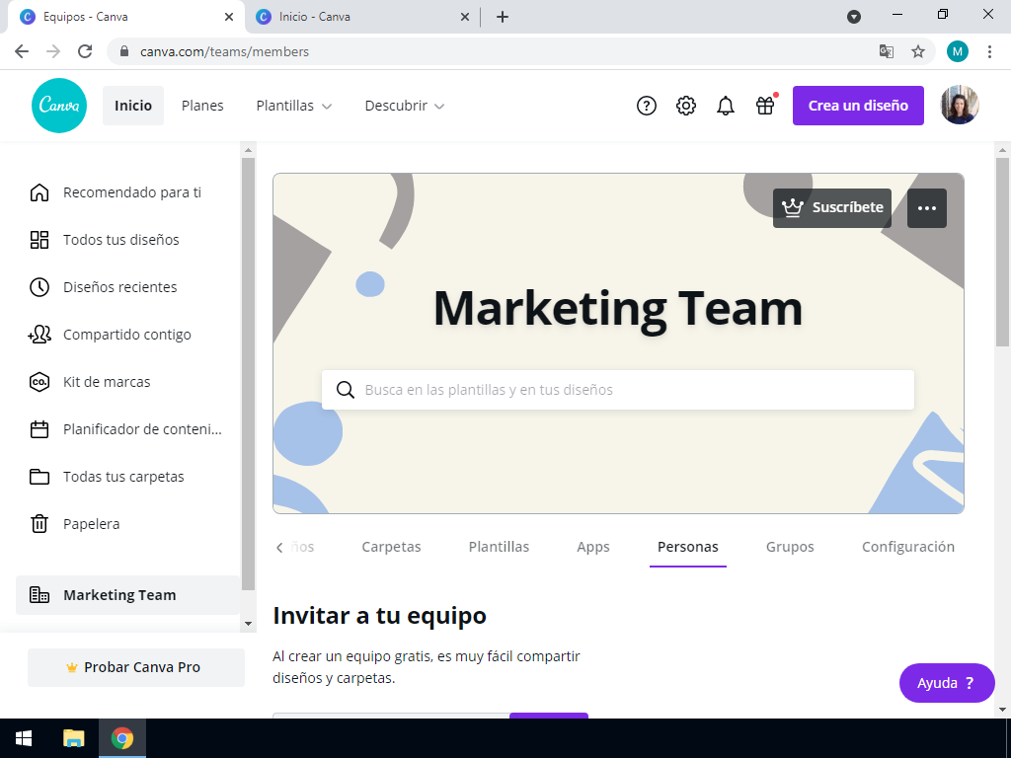
Task: Open Compartido contigo link
Action: (x=127, y=335)
